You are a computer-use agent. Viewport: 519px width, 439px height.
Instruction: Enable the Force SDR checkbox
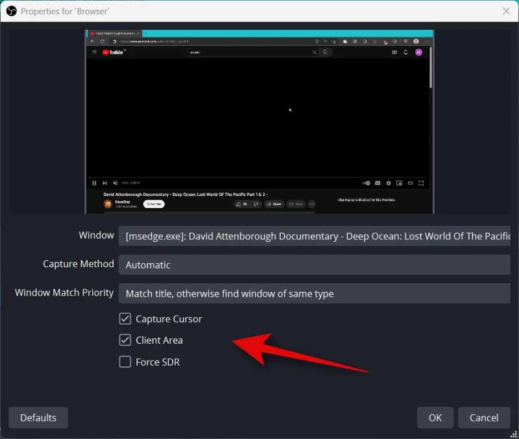[x=125, y=362]
